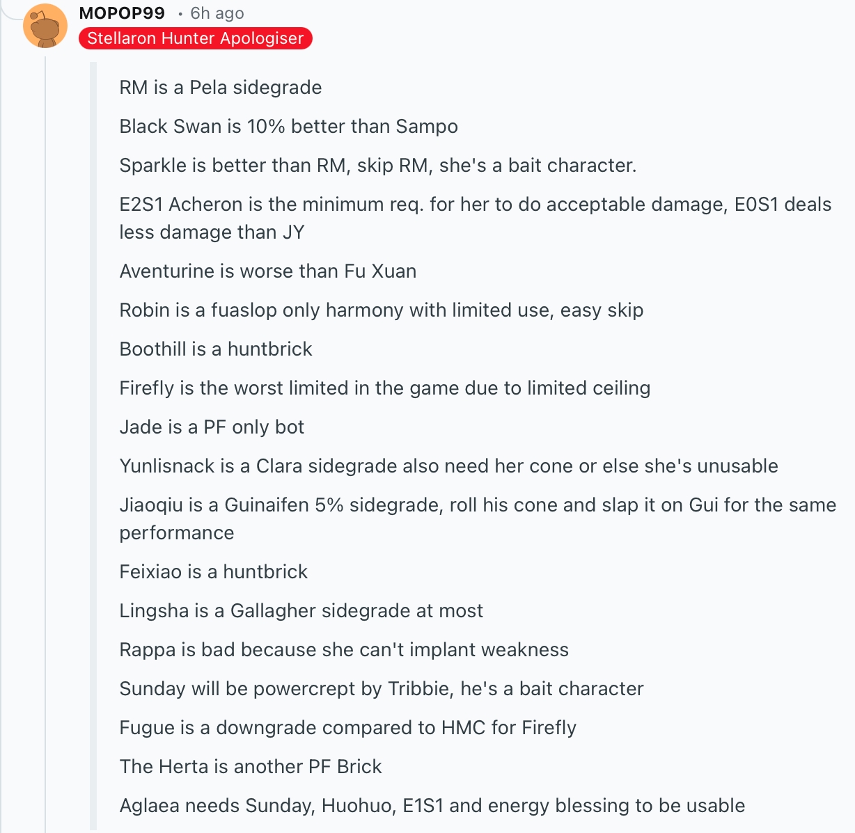This screenshot has height=833, width=855.
Task: Click the 'Yunlisnack is a Clara sidegrade' line
Action: click(449, 466)
